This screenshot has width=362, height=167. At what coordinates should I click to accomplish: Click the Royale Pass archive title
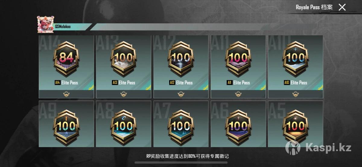pos(314,7)
